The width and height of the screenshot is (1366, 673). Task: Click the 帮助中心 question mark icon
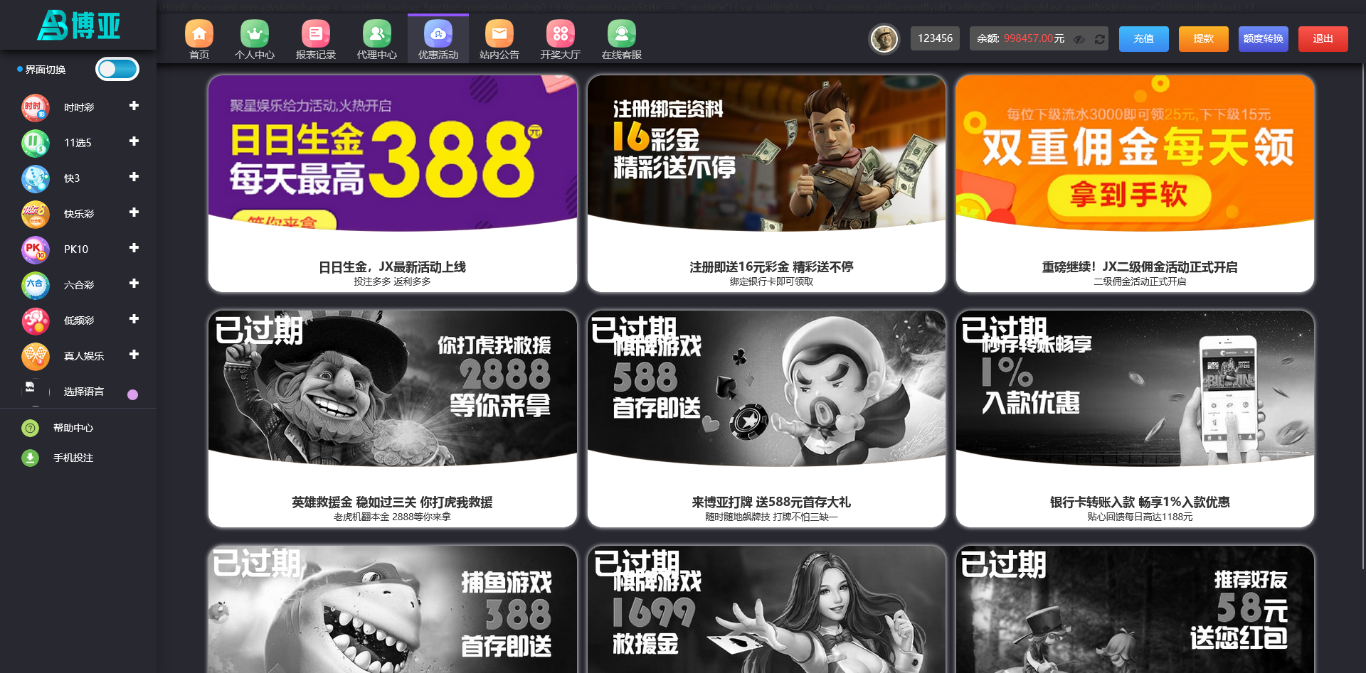(30, 428)
